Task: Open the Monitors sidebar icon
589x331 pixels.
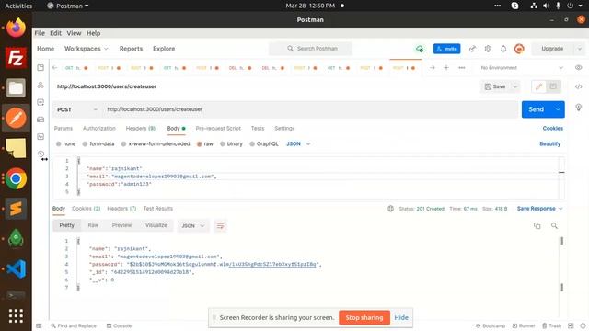Action: pos(40,137)
